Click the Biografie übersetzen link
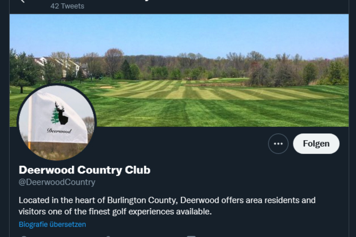This screenshot has width=356, height=237. [52, 224]
